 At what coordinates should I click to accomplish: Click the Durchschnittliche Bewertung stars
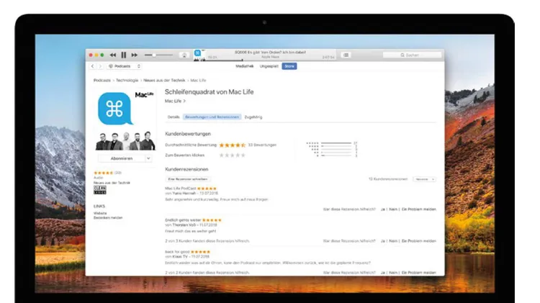(233, 145)
